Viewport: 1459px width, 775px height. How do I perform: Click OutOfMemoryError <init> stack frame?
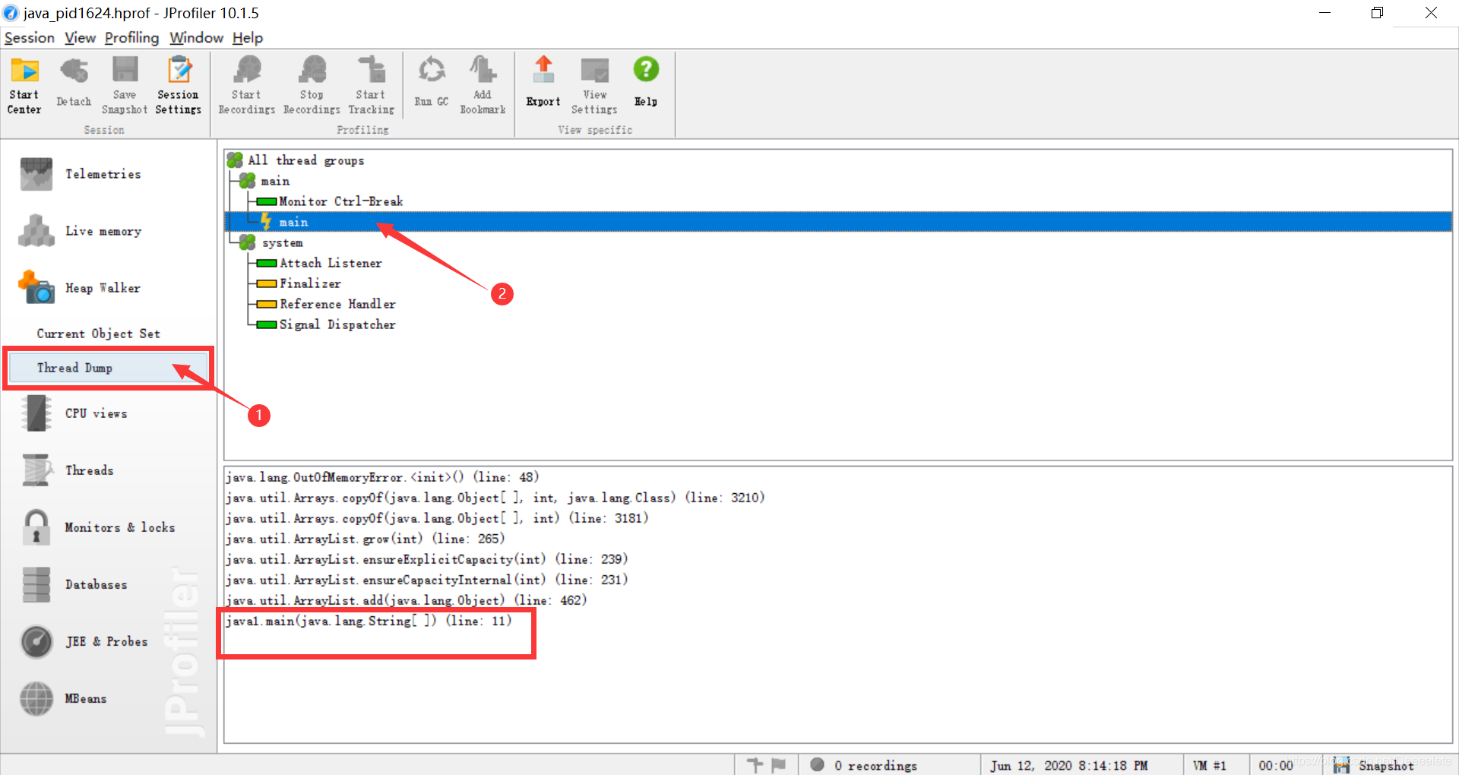pos(382,477)
